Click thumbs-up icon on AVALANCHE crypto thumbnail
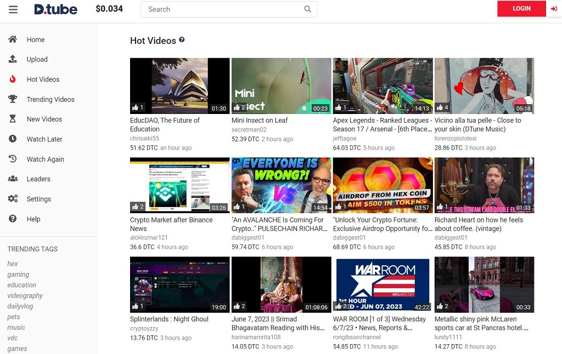562x354 pixels. point(237,207)
